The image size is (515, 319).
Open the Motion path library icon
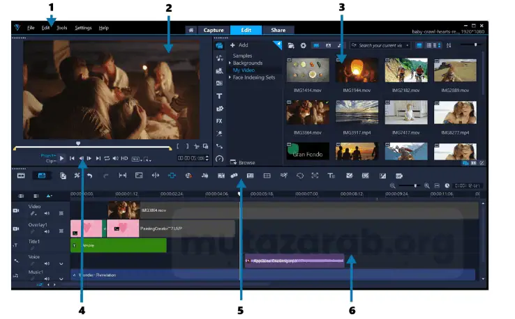219,146
